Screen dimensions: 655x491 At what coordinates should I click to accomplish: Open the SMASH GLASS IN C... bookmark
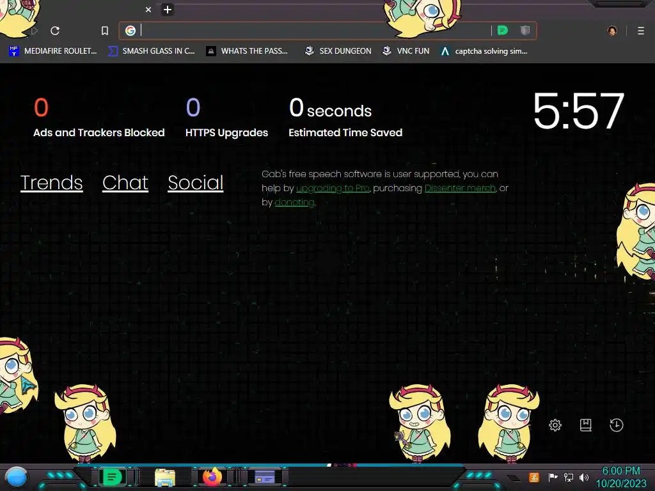pyautogui.click(x=151, y=51)
